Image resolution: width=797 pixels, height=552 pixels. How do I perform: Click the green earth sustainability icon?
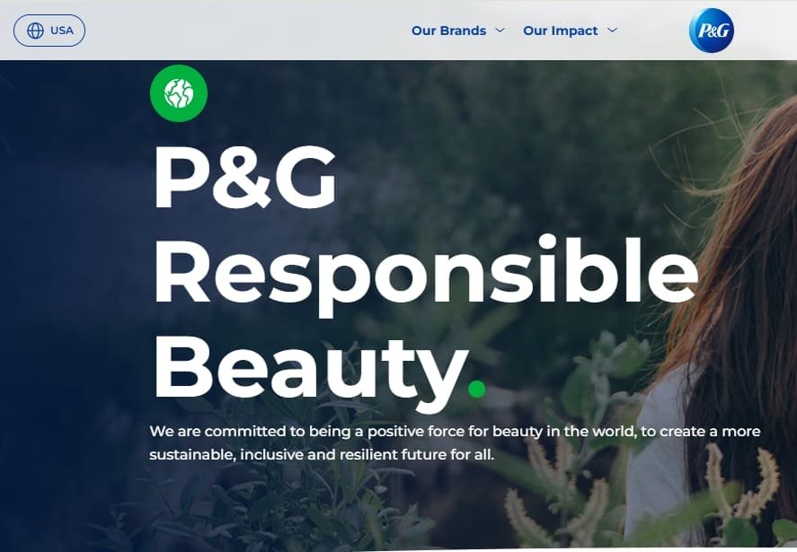tap(179, 93)
